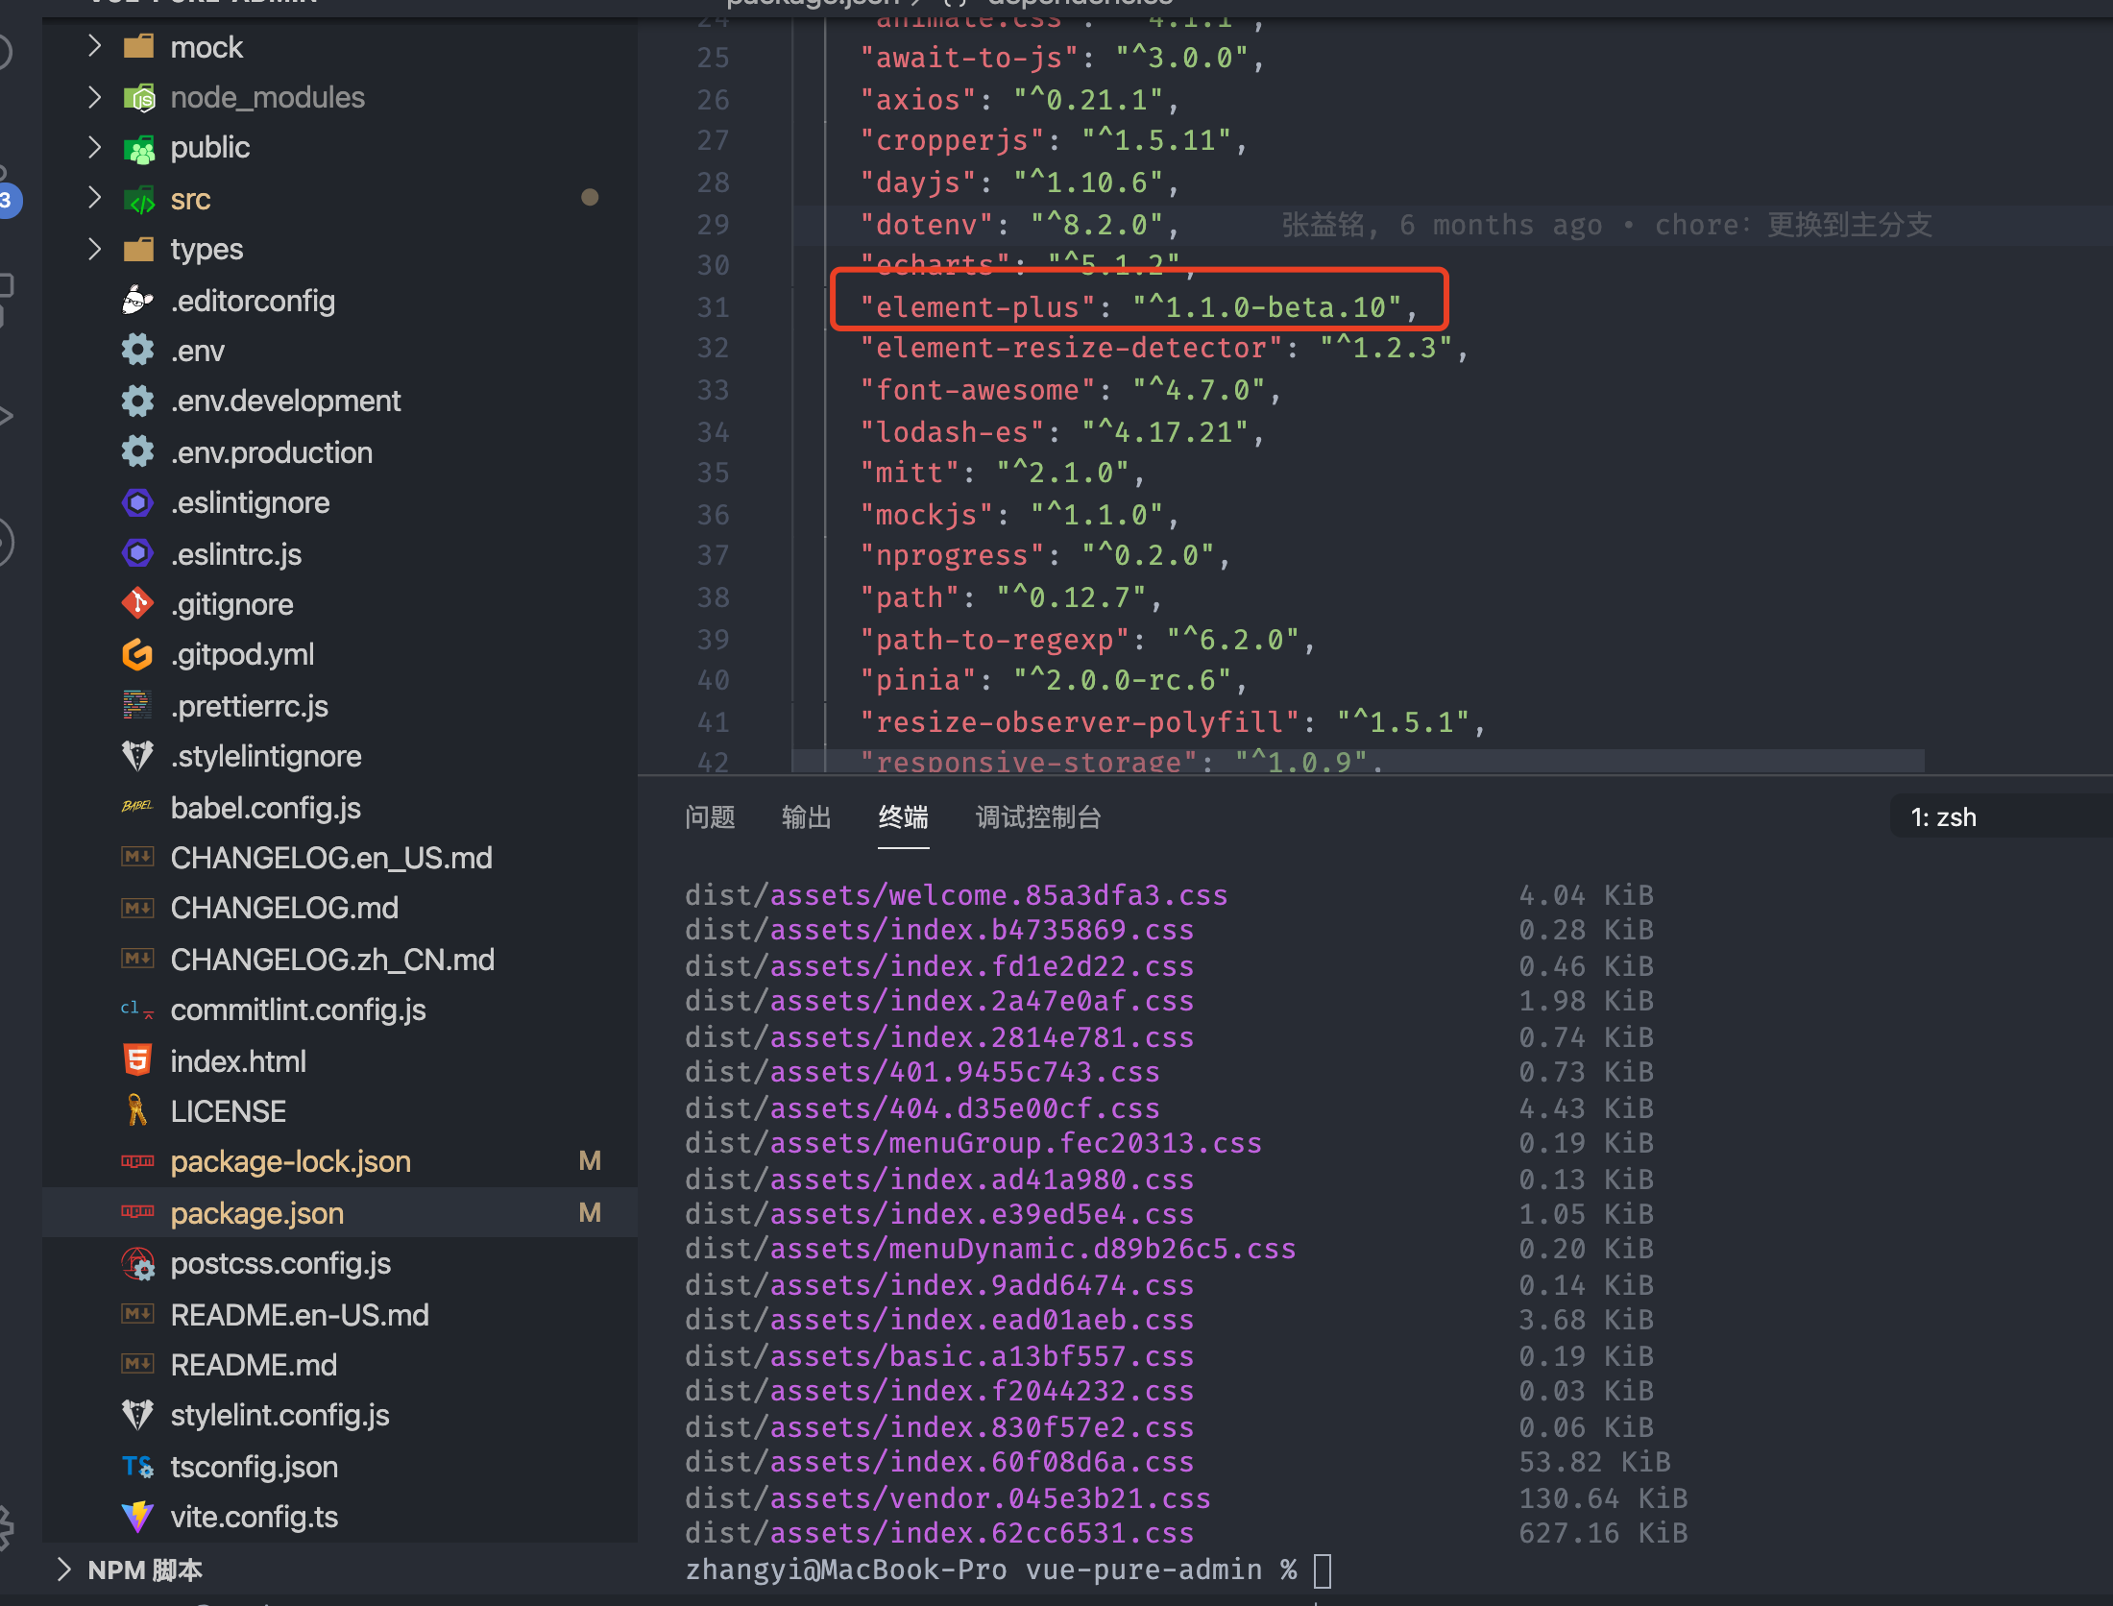Open the 调试控制台 tab
This screenshot has width=2113, height=1606.
coord(1037,816)
